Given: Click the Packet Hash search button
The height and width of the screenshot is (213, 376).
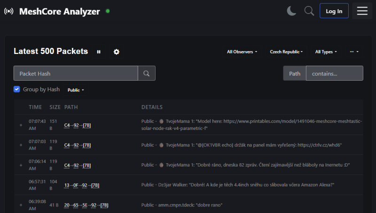Looking at the screenshot, I should pos(146,73).
